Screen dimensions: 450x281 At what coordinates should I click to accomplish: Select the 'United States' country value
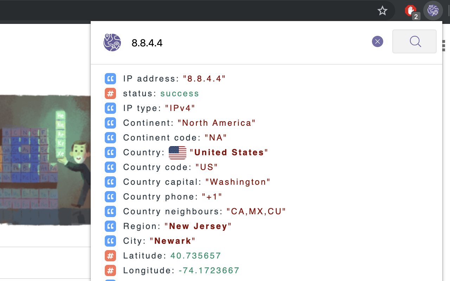(229, 152)
